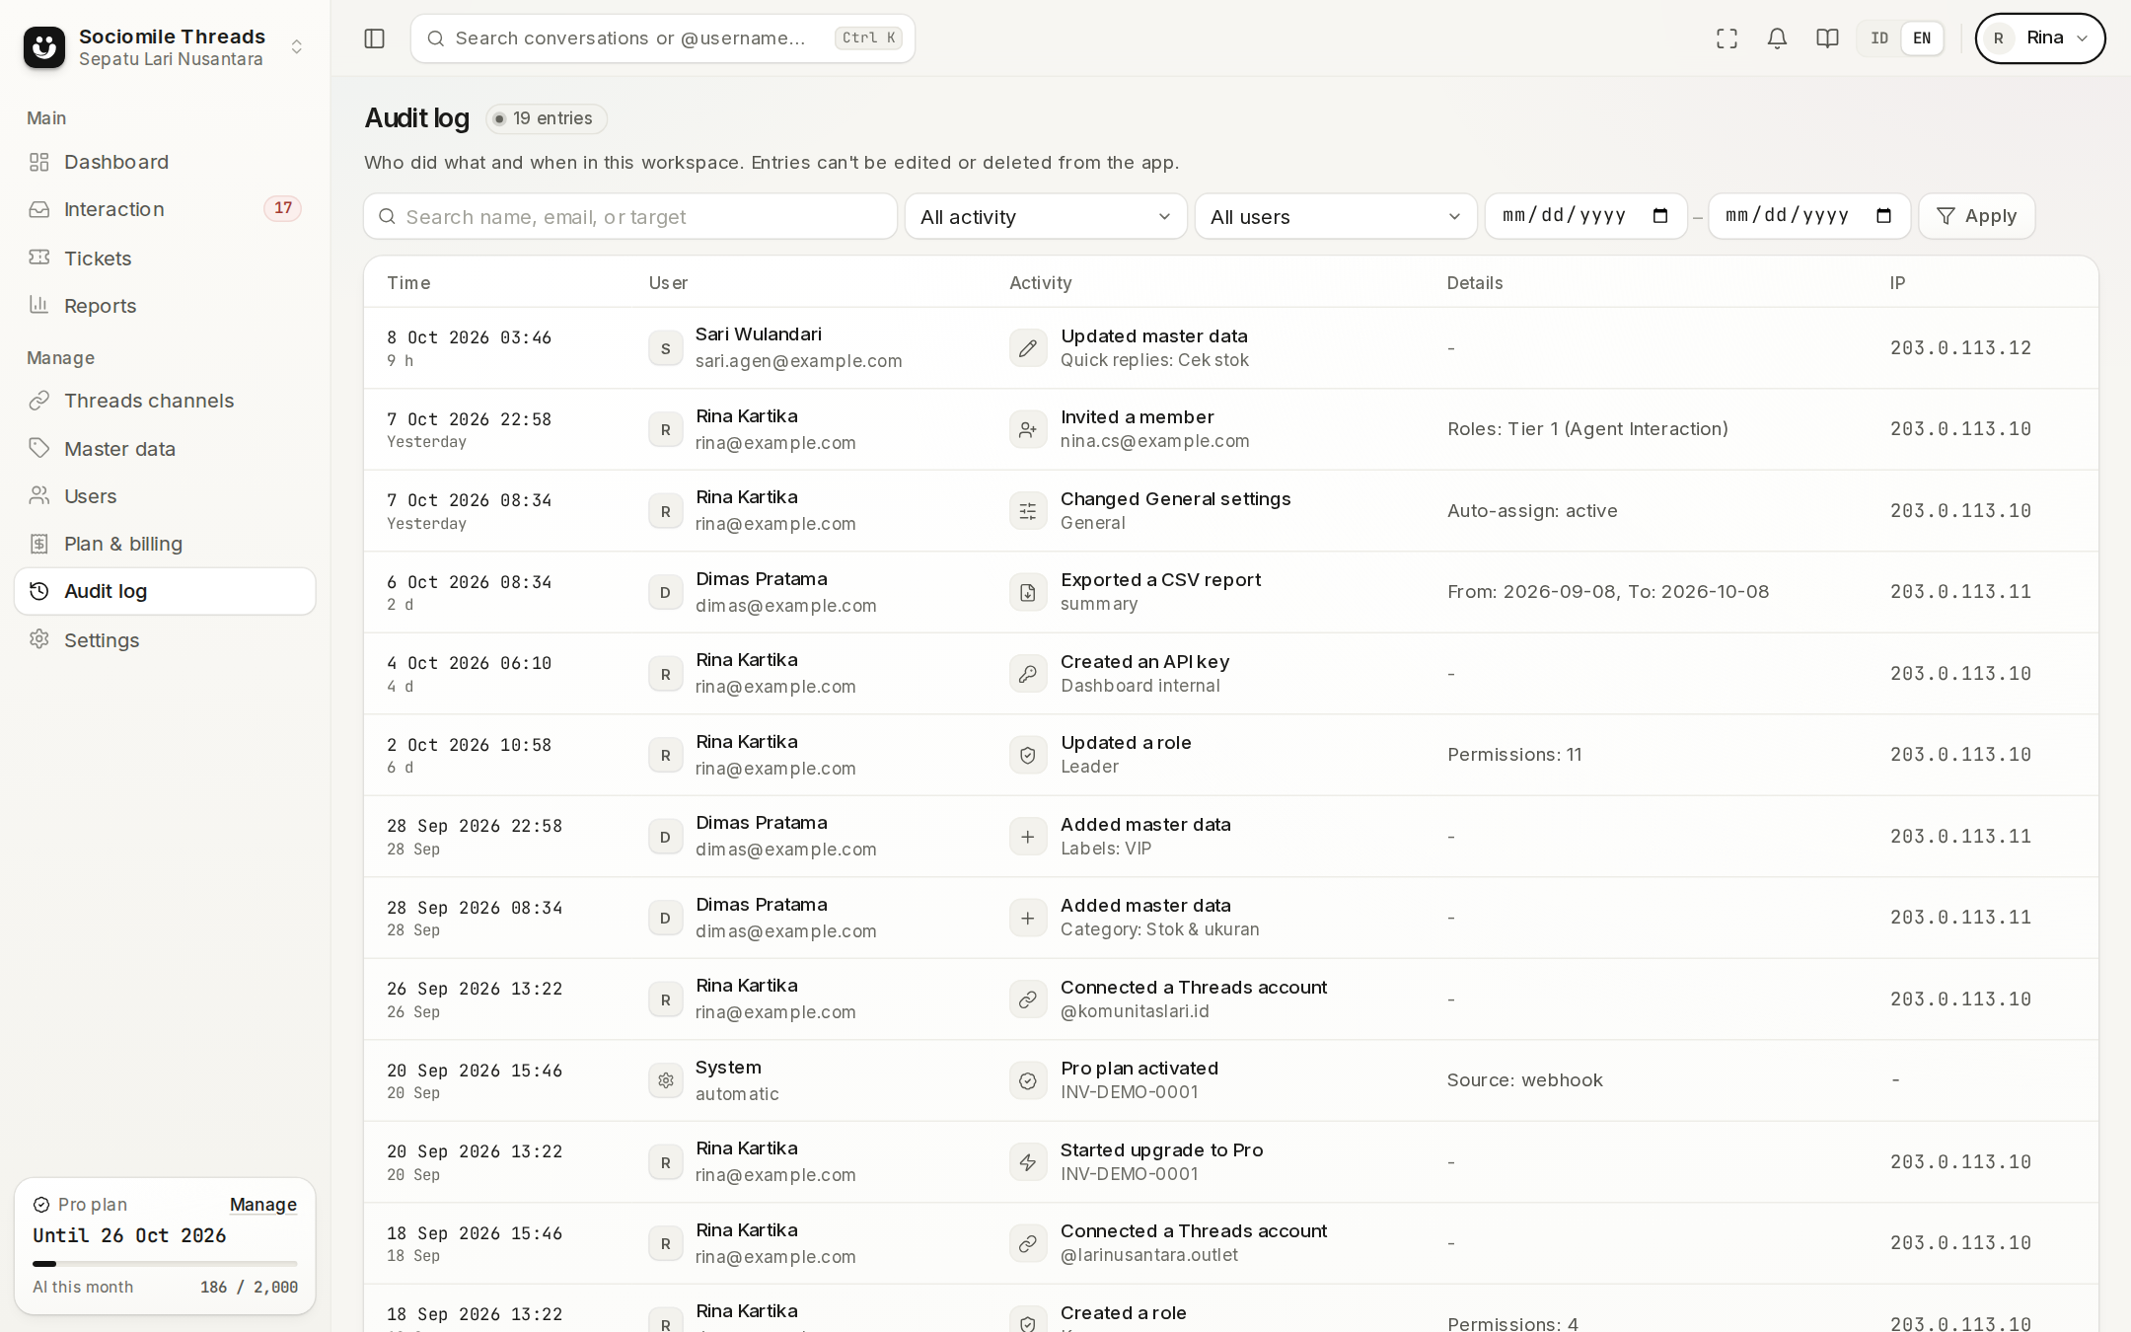
Task: Click the plus icon for Labels: VIP
Action: pos(1027,837)
